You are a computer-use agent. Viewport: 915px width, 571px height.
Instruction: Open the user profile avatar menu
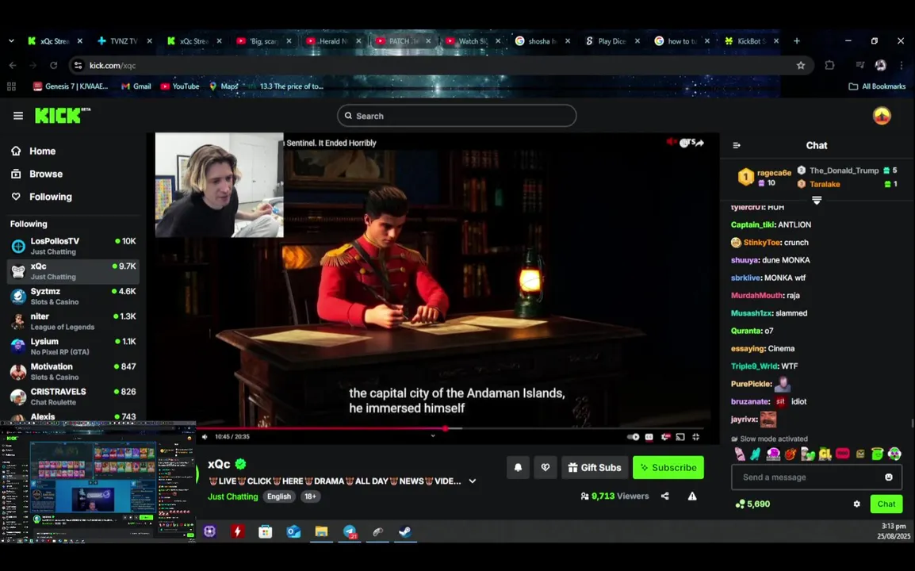point(881,116)
